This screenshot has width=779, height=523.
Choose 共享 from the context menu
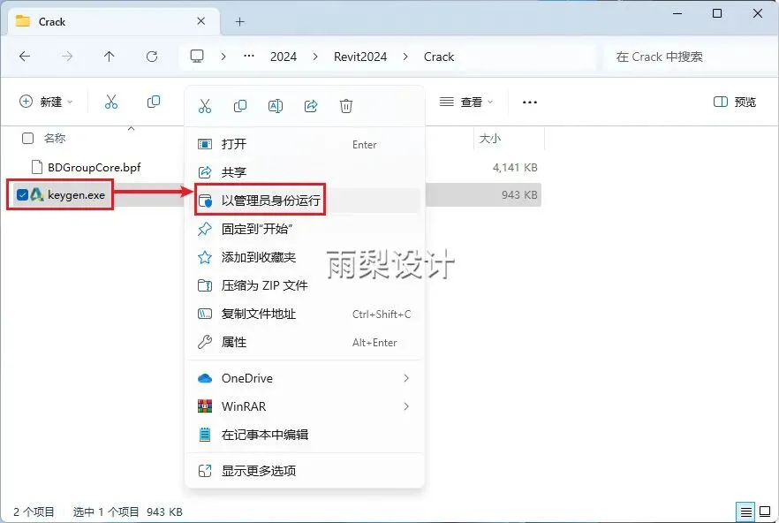pyautogui.click(x=304, y=172)
